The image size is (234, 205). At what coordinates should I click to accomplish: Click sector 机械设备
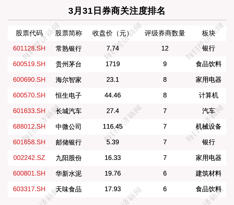tap(209, 127)
